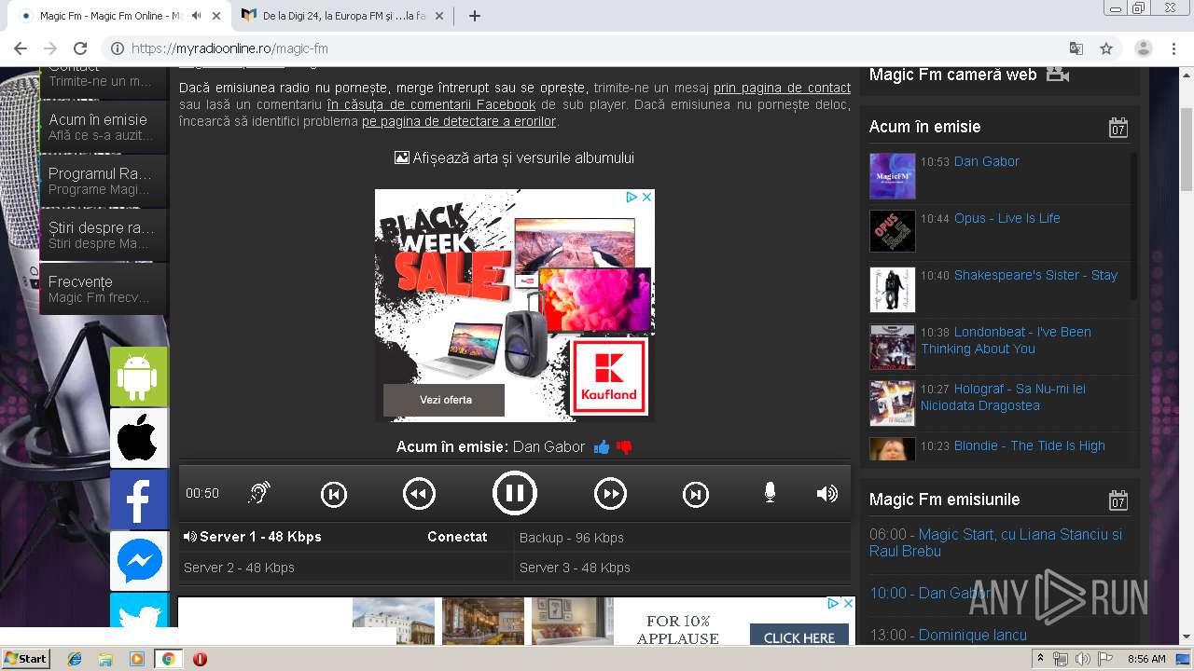Viewport: 1194px width, 671px height.
Task: Mute the player volume speaker icon
Action: coord(827,493)
